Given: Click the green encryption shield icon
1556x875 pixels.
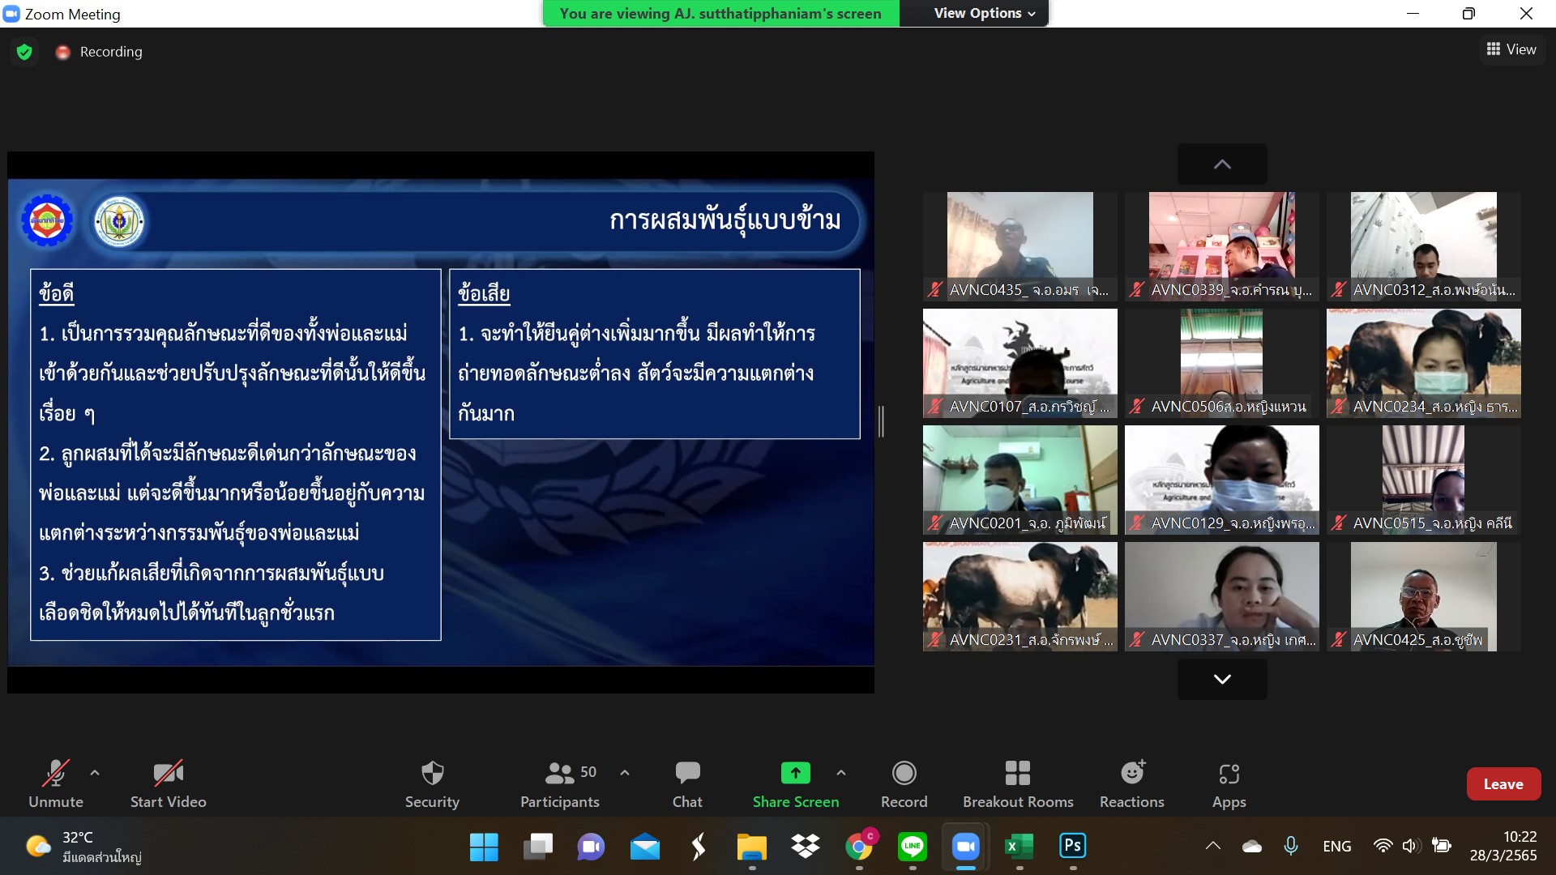Looking at the screenshot, I should tap(24, 52).
